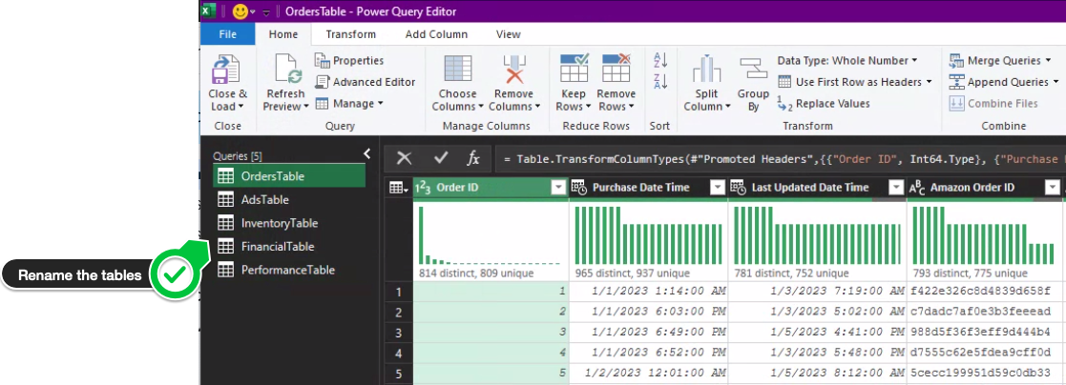Switch to the Transform tab

pyautogui.click(x=351, y=34)
